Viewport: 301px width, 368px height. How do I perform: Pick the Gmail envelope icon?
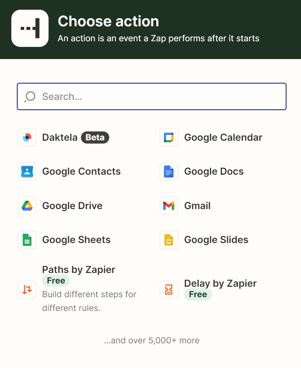169,206
